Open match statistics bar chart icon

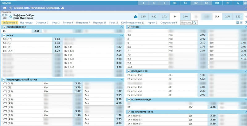coord(136,17)
